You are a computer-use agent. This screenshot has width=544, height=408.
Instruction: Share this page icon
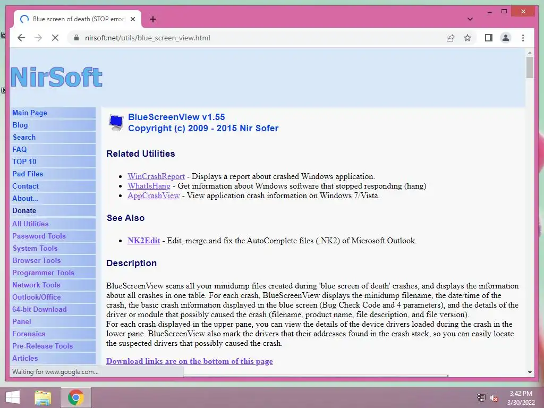tap(450, 38)
